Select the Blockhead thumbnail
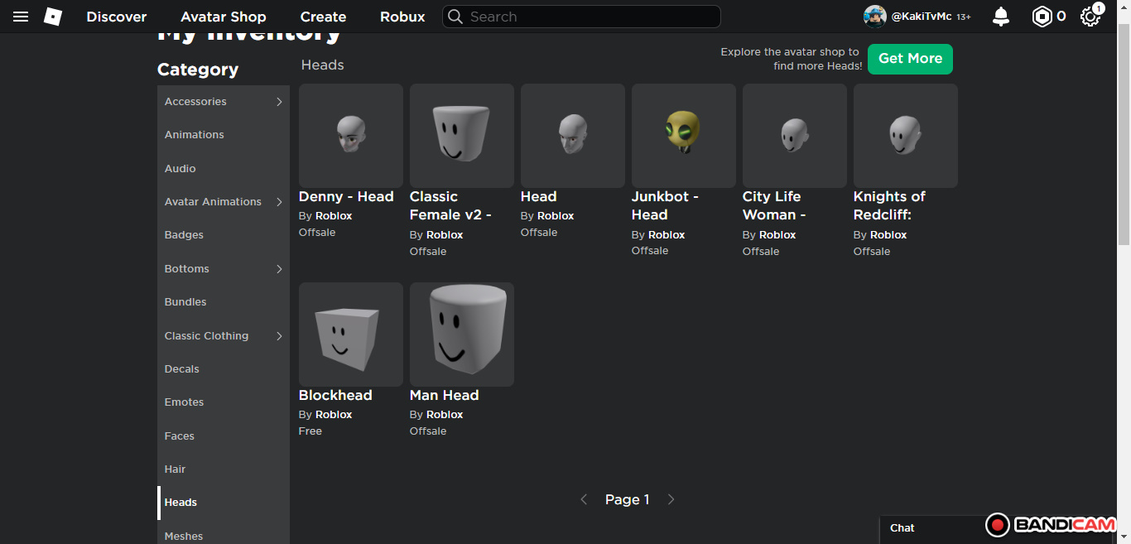 (351, 335)
